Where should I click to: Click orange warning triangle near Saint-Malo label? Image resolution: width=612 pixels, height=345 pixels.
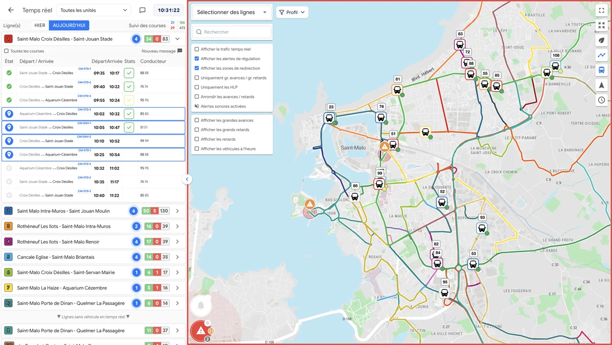point(385,146)
